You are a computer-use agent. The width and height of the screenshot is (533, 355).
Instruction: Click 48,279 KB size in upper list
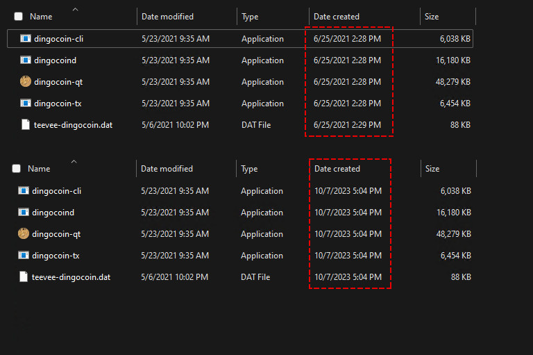coord(453,82)
